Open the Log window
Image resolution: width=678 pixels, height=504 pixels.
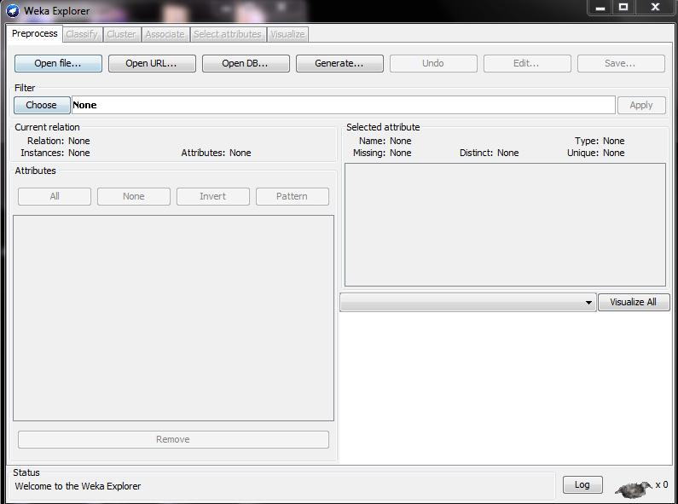click(582, 485)
